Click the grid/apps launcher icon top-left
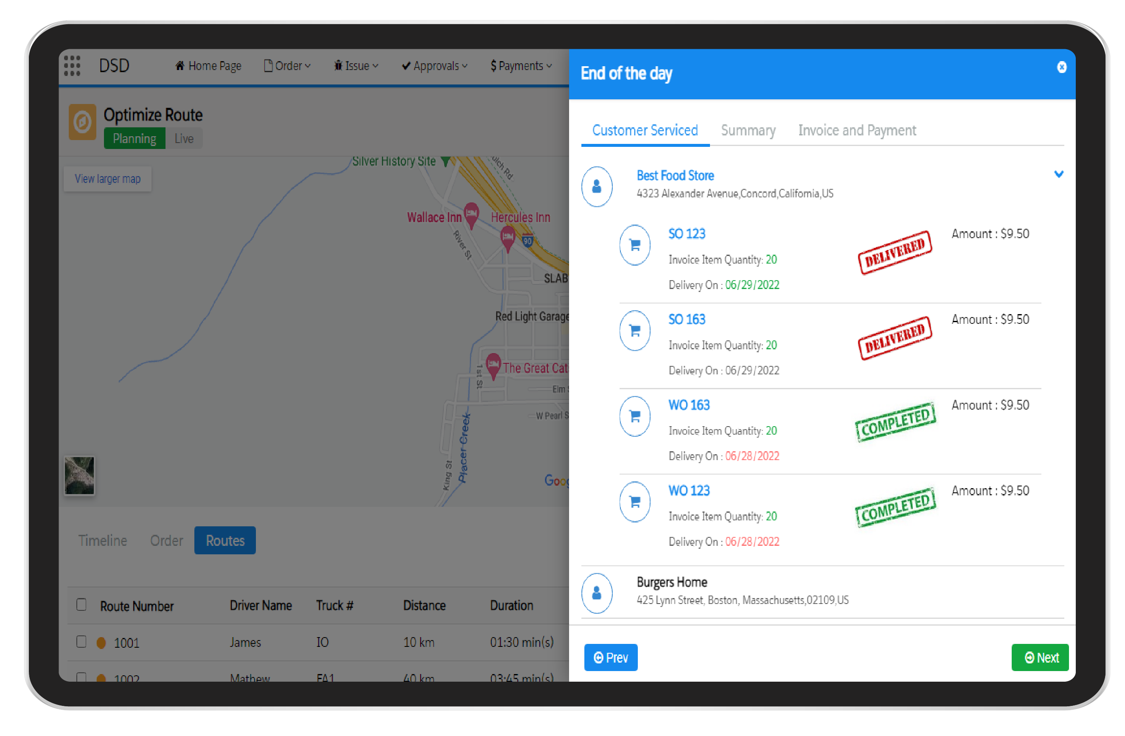Viewport: 1125px width, 736px height. (71, 67)
